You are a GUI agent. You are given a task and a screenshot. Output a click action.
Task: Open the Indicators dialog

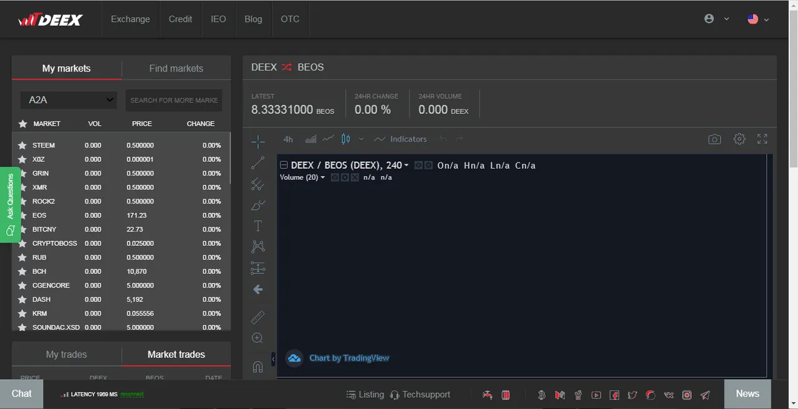400,139
